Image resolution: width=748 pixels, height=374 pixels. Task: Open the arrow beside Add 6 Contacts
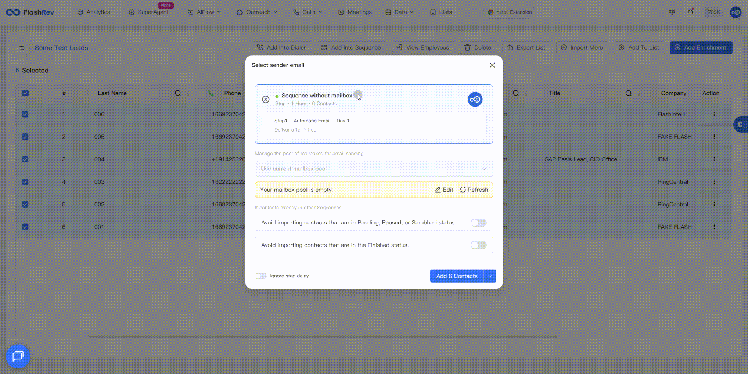pyautogui.click(x=490, y=276)
